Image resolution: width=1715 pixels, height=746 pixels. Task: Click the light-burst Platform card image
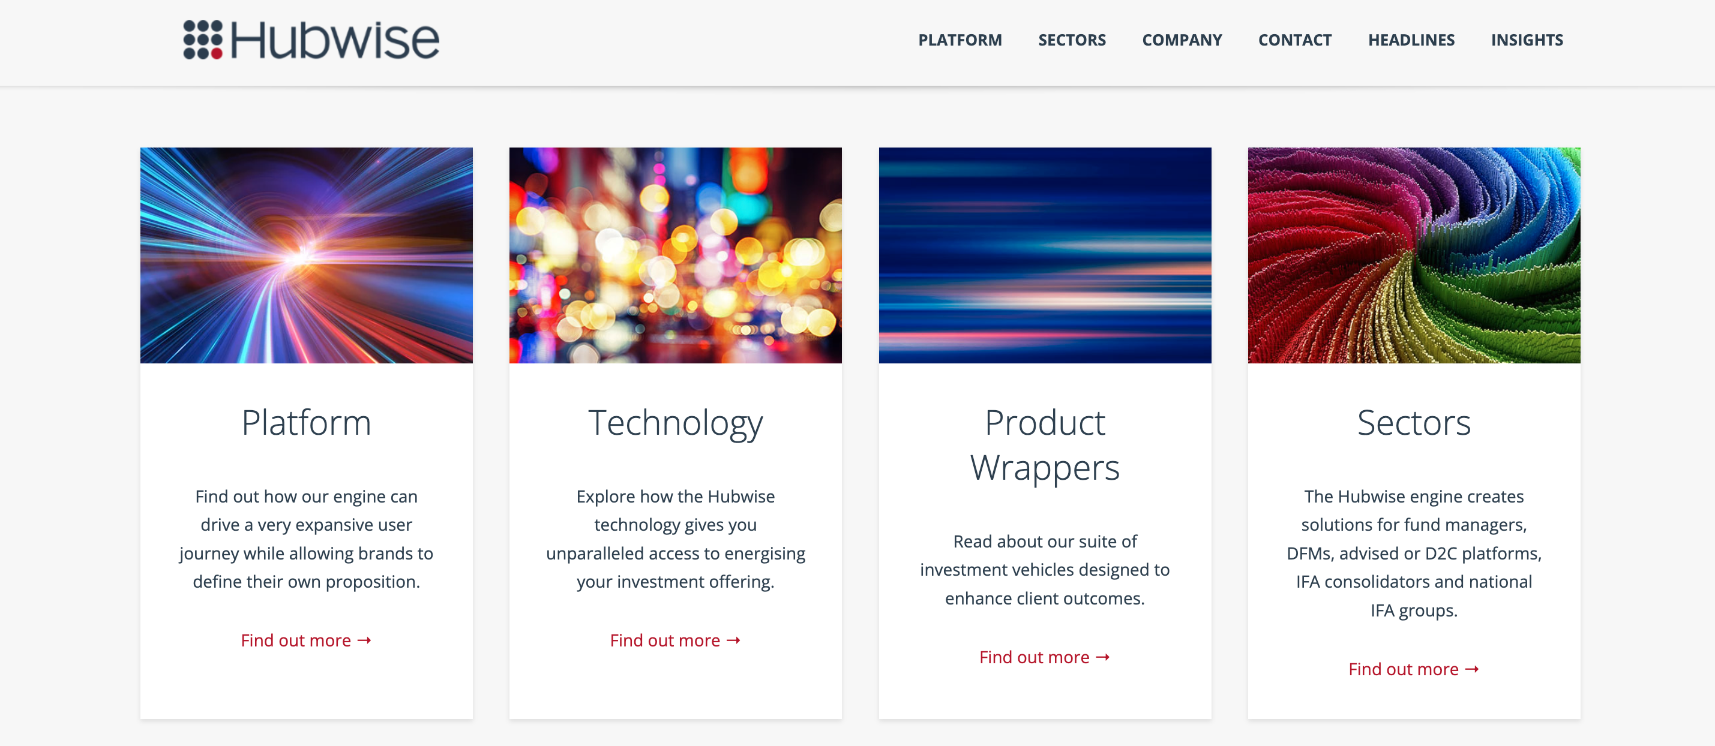306,255
